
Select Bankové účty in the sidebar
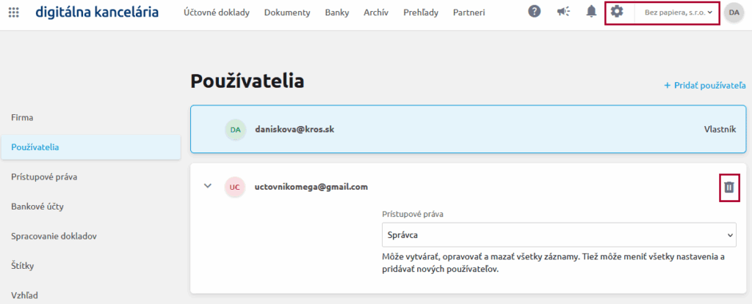click(37, 206)
